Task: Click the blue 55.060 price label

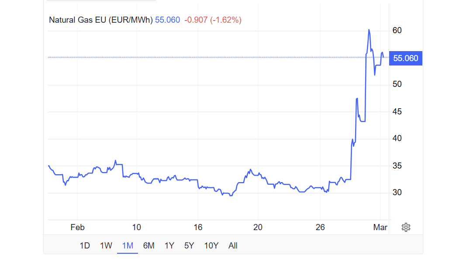Action: click(x=406, y=59)
